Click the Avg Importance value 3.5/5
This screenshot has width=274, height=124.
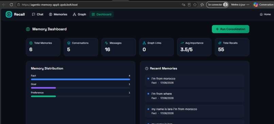186,50
